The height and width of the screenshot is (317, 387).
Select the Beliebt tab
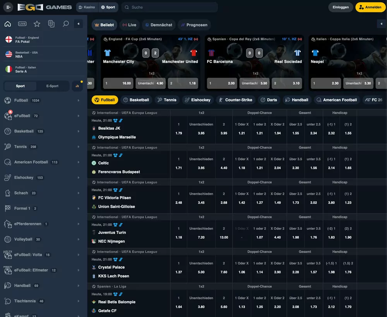point(104,25)
